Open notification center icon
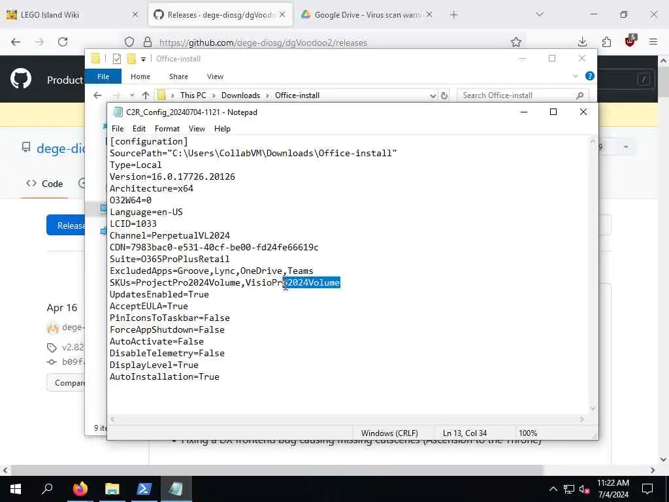 click(647, 489)
